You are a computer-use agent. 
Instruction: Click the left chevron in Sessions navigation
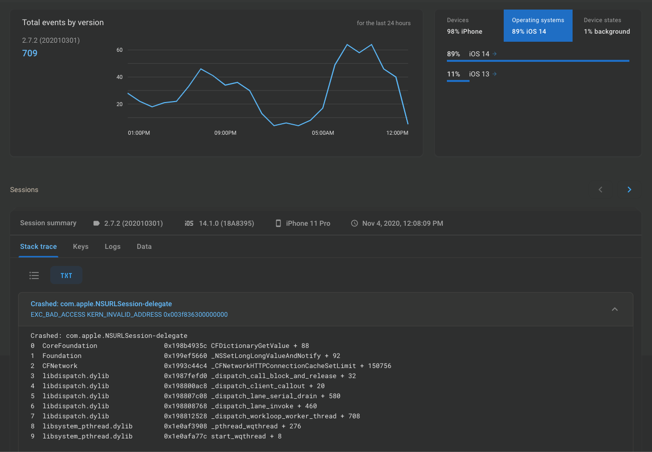600,190
